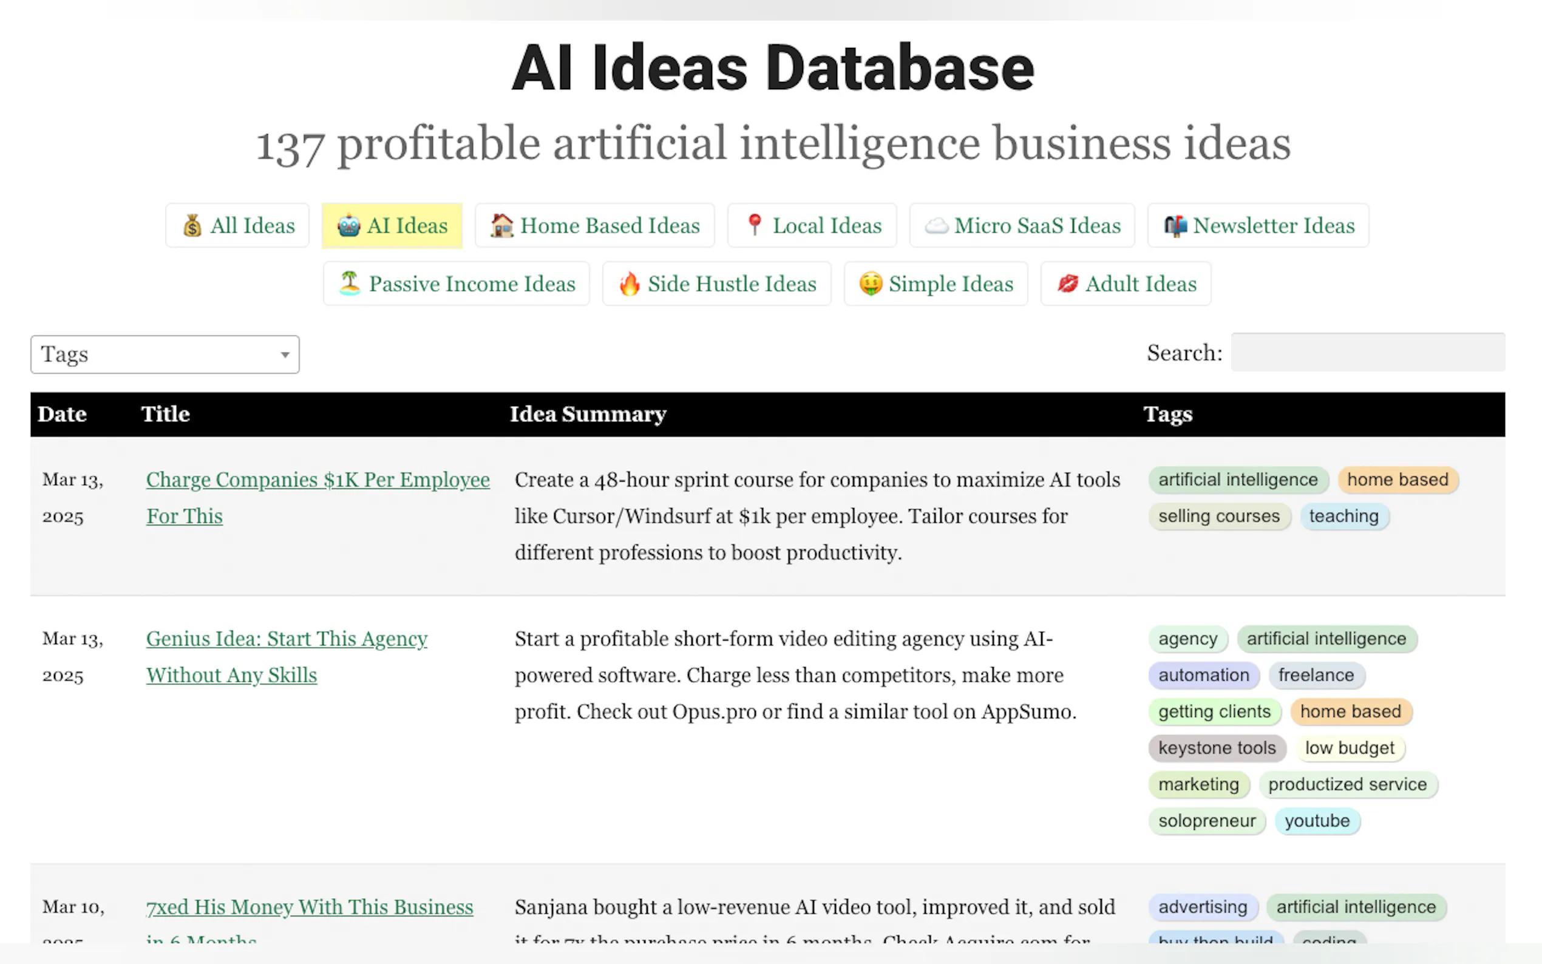Click the robot icon on AI Ideas
This screenshot has width=1542, height=964.
[348, 226]
